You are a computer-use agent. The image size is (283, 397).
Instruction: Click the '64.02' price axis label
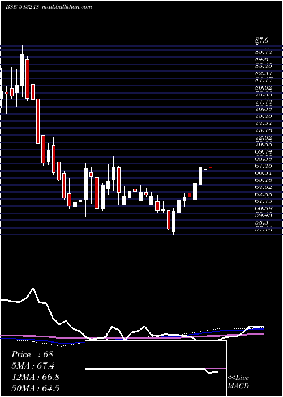point(264,187)
